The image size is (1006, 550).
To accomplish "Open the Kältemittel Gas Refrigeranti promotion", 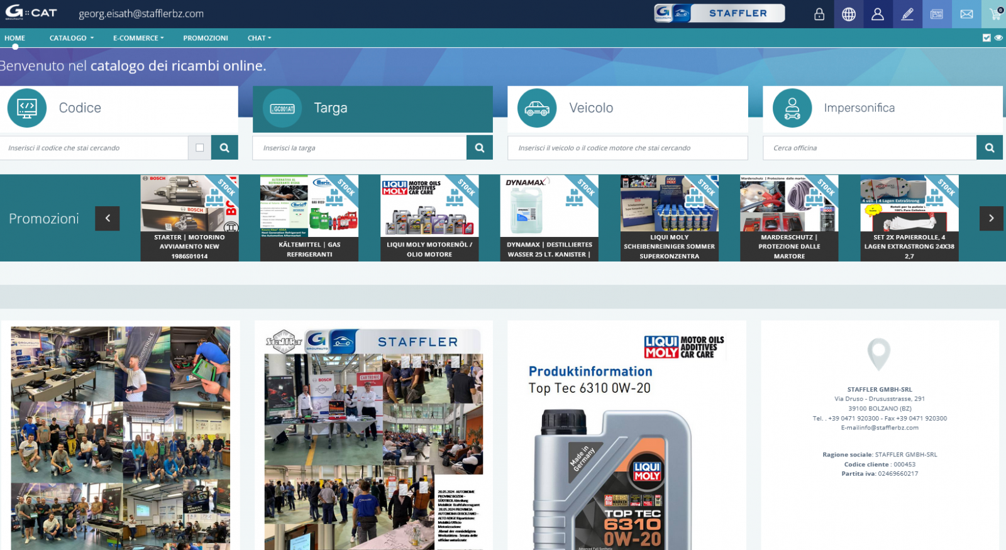I will click(309, 218).
